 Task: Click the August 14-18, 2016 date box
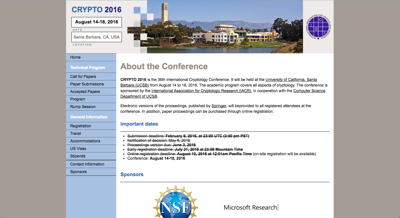pos(96,22)
